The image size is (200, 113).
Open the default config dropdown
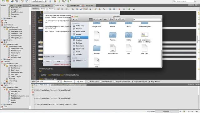[39, 1]
